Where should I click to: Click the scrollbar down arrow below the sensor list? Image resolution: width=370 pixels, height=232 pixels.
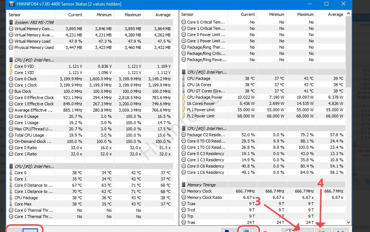coord(349,222)
